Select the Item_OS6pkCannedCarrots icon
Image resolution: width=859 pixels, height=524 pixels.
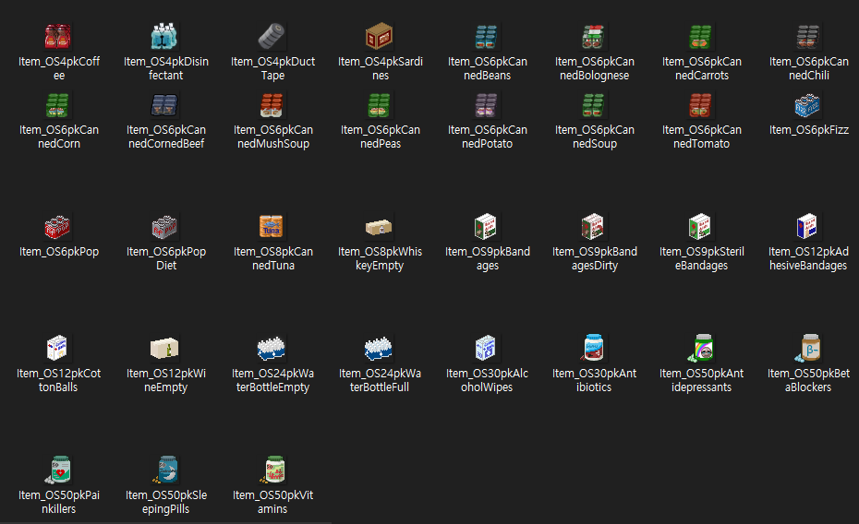[700, 37]
